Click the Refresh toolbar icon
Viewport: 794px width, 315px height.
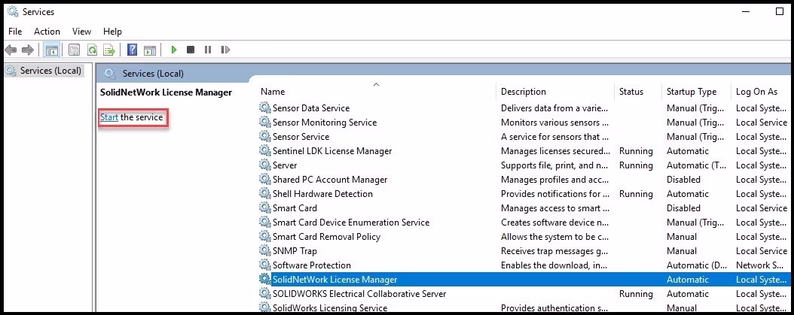point(92,50)
